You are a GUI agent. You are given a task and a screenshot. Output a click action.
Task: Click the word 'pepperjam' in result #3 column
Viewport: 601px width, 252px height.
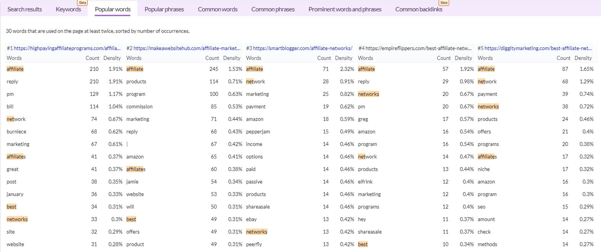(x=258, y=132)
